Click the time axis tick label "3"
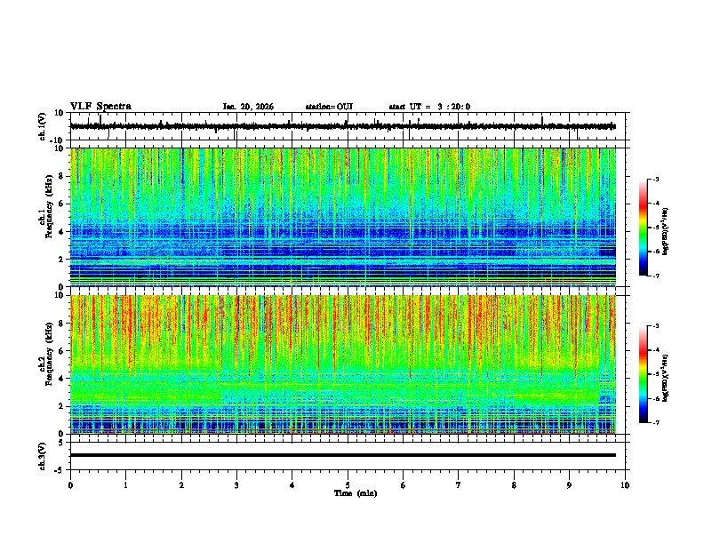Screen dimensions: 704x544 coord(236,485)
